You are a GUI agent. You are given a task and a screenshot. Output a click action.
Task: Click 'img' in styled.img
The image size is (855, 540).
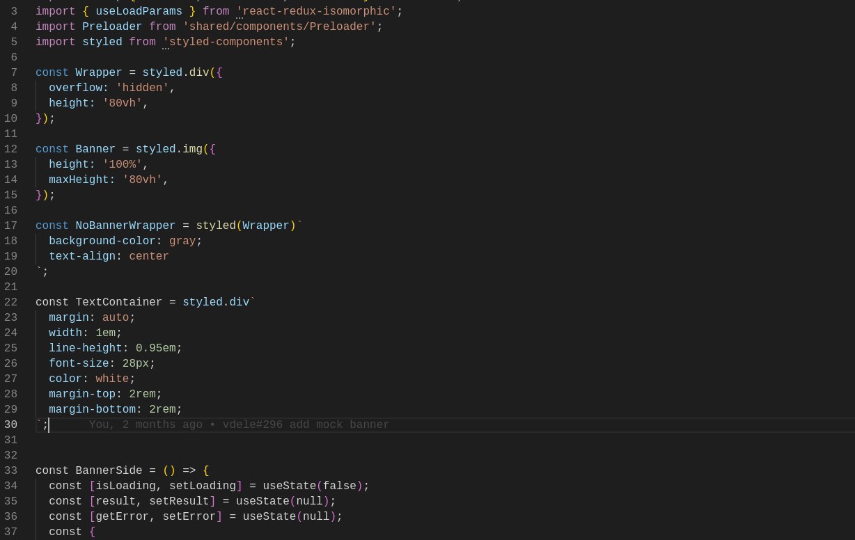point(192,149)
